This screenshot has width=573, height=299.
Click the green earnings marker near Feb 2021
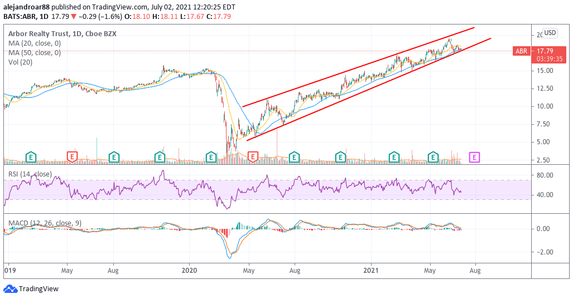coord(394,157)
